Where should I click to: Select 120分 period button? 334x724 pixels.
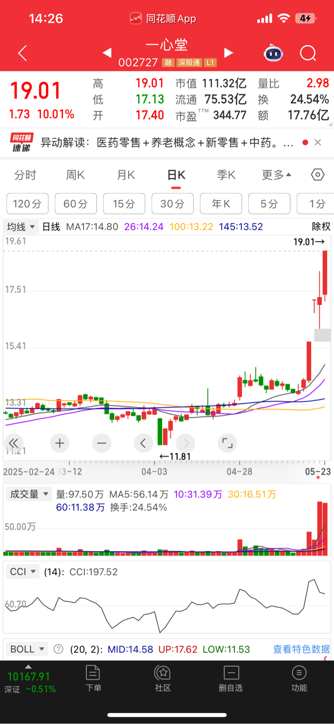point(27,204)
